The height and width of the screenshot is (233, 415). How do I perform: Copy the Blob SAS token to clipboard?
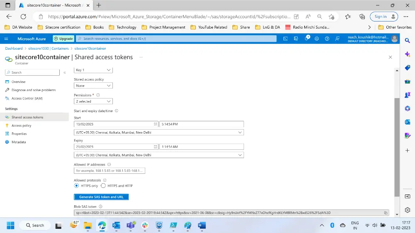386,213
